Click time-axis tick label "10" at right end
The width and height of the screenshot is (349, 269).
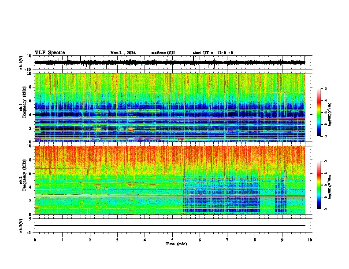[310, 240]
